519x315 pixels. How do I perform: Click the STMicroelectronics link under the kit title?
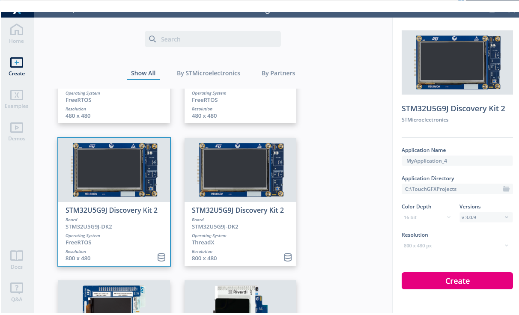click(x=425, y=119)
